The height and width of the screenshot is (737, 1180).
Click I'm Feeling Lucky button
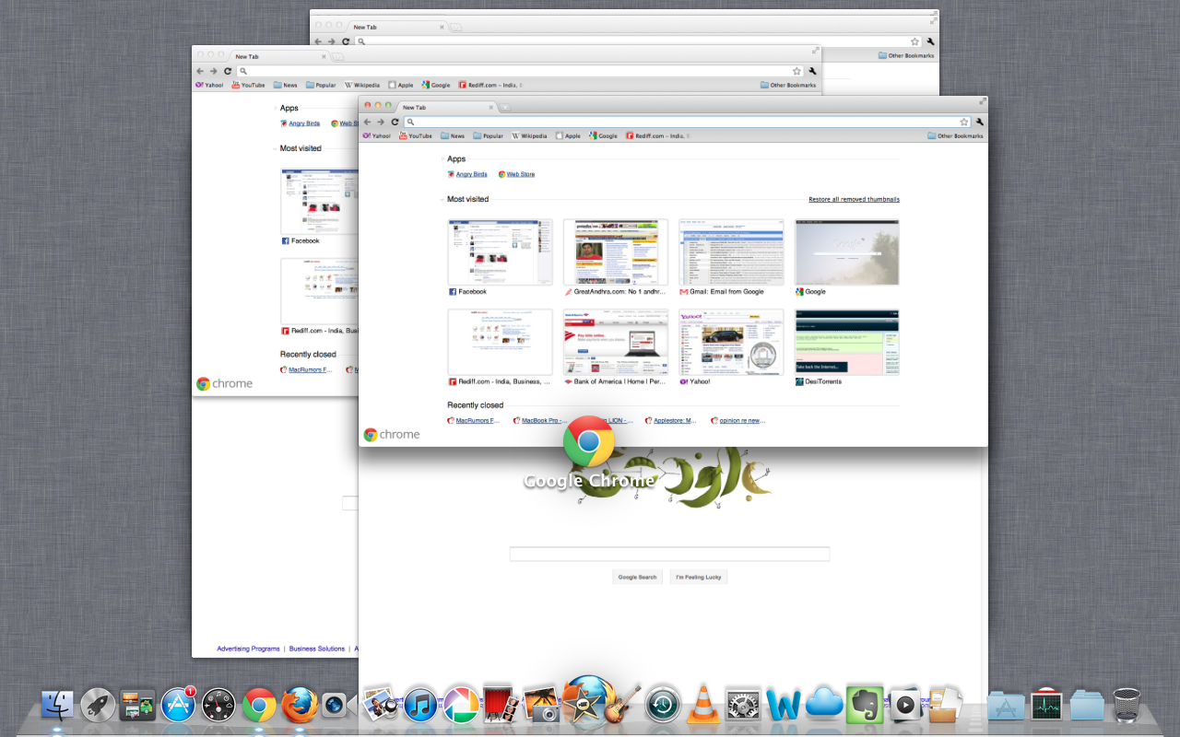[699, 577]
